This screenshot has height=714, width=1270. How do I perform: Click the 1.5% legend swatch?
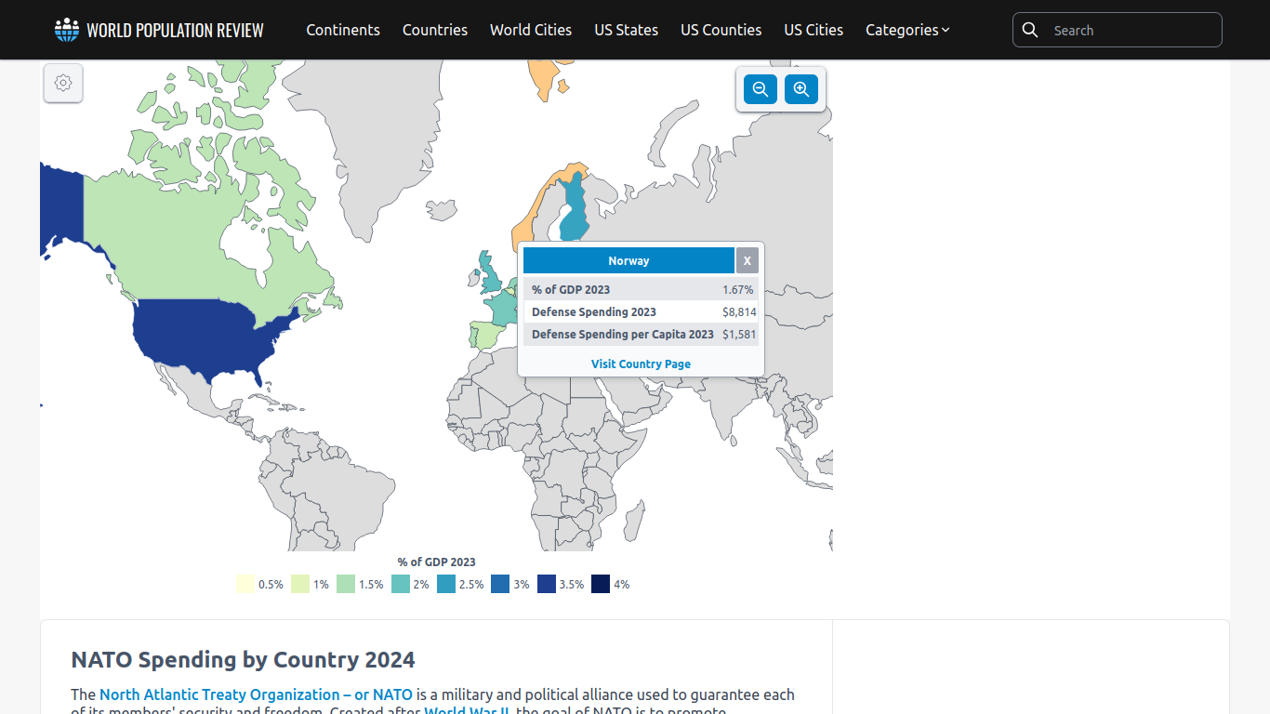[x=346, y=584]
